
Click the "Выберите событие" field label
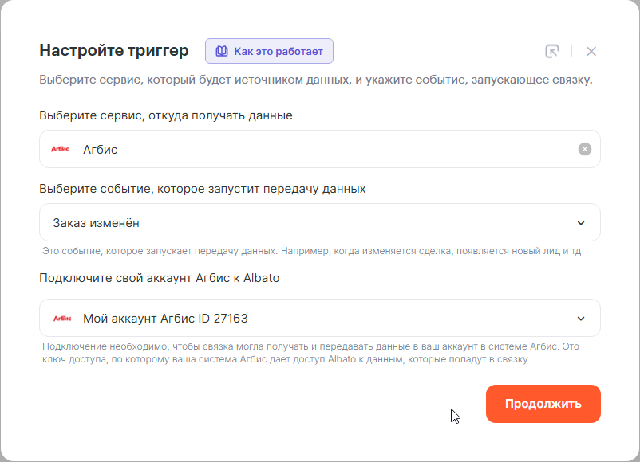click(203, 189)
